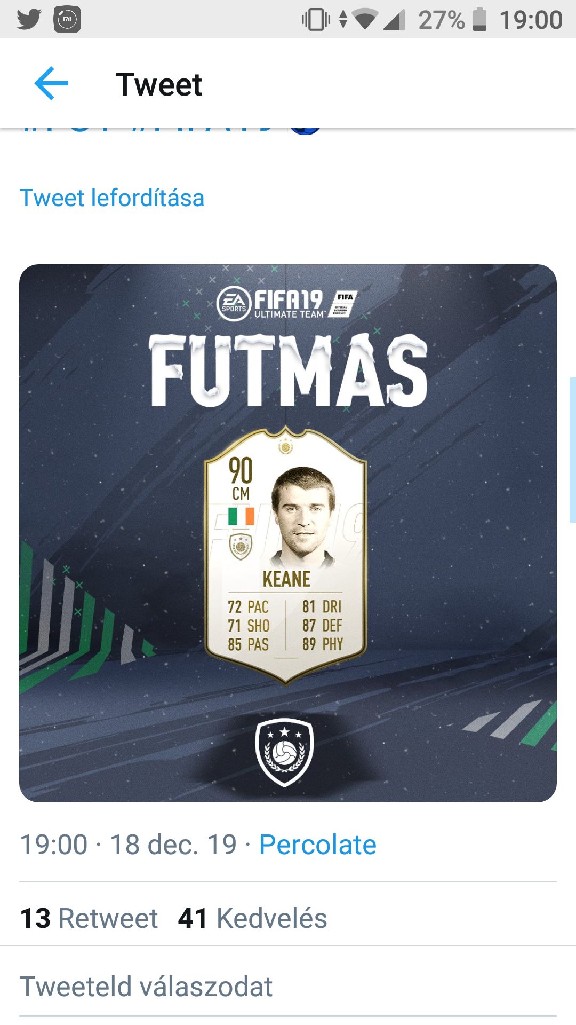Open Twitter notification in status bar
Viewport: 576px width, 1025px height.
pyautogui.click(x=29, y=20)
